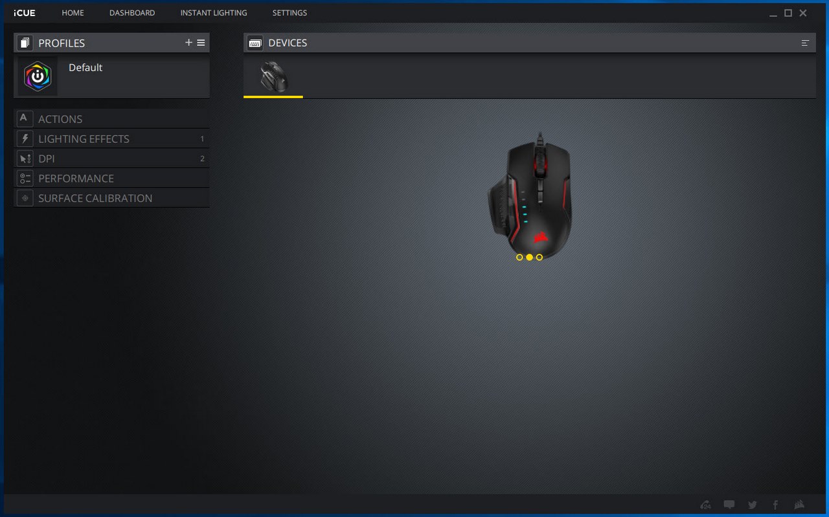Click the Surface Calibration target icon
The image size is (829, 517).
coord(25,198)
